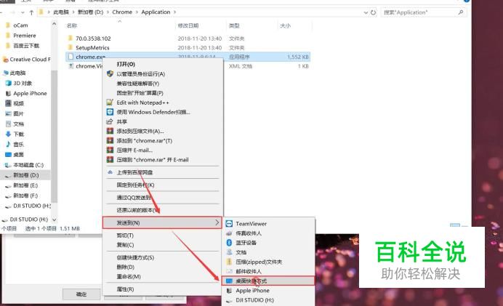Viewport: 503px width, 306px height.
Task: Choose 邮件收件人 mail recipient in submenu
Action: pyautogui.click(x=249, y=271)
